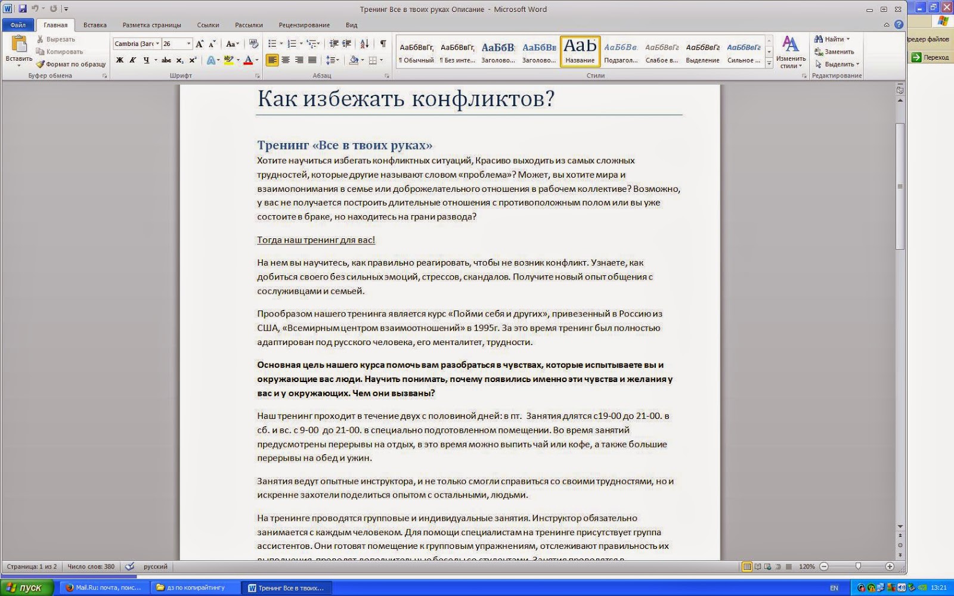Image resolution: width=954 pixels, height=596 pixels.
Task: Apply yellow text highlight color
Action: pos(228,60)
